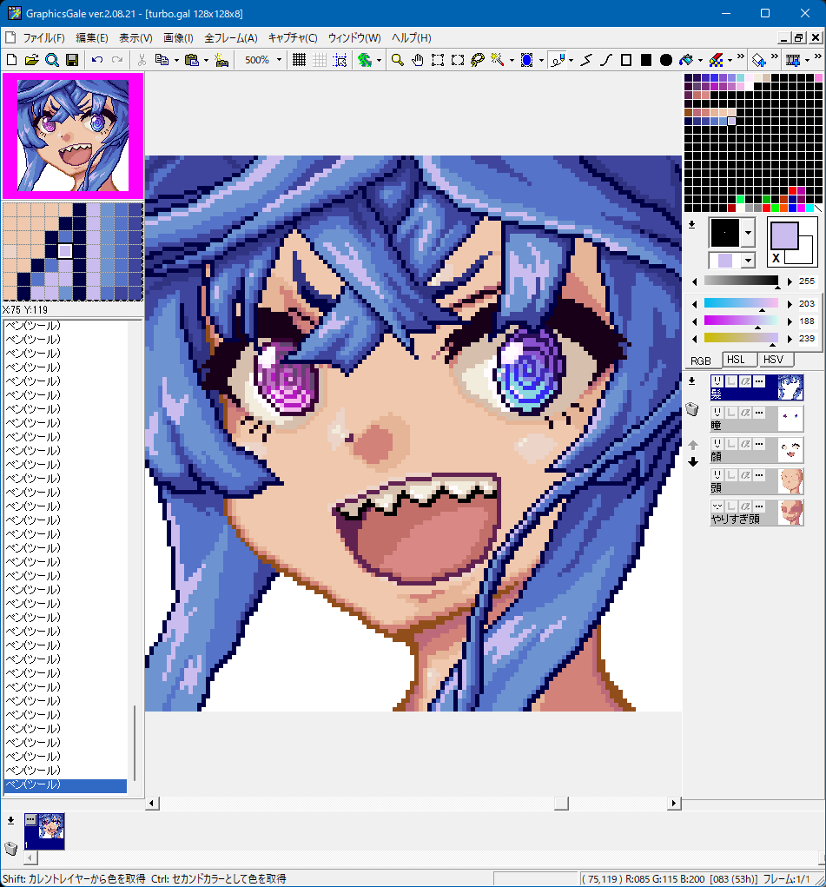826x887 pixels.
Task: Open the black primary color dropdown arrow
Action: pos(748,233)
